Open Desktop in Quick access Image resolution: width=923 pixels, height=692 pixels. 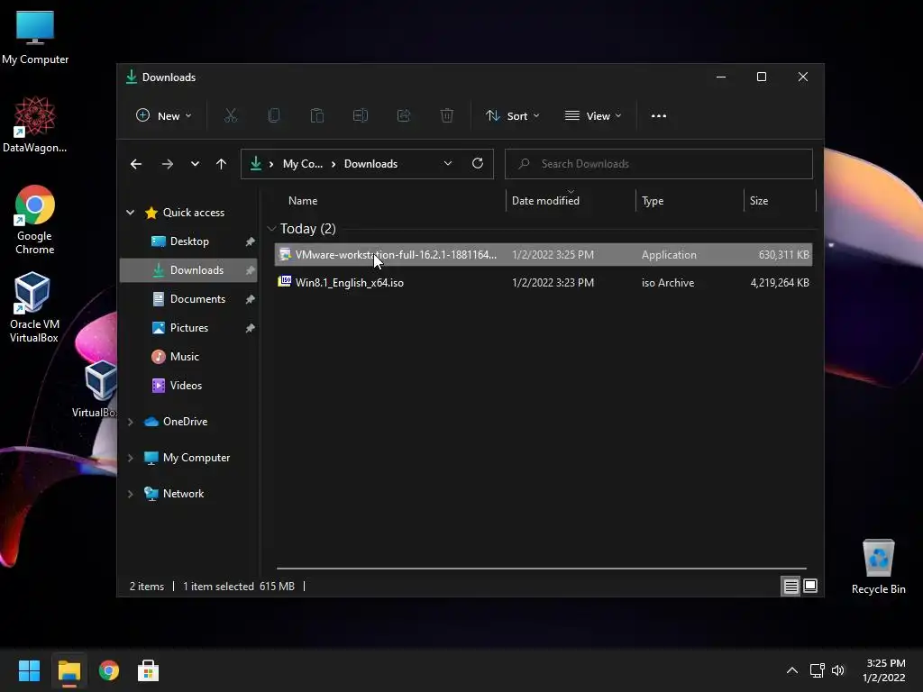(x=188, y=241)
